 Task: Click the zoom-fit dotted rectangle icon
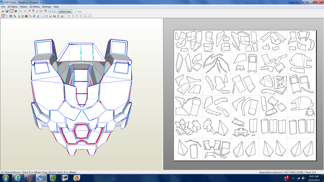(43, 16)
